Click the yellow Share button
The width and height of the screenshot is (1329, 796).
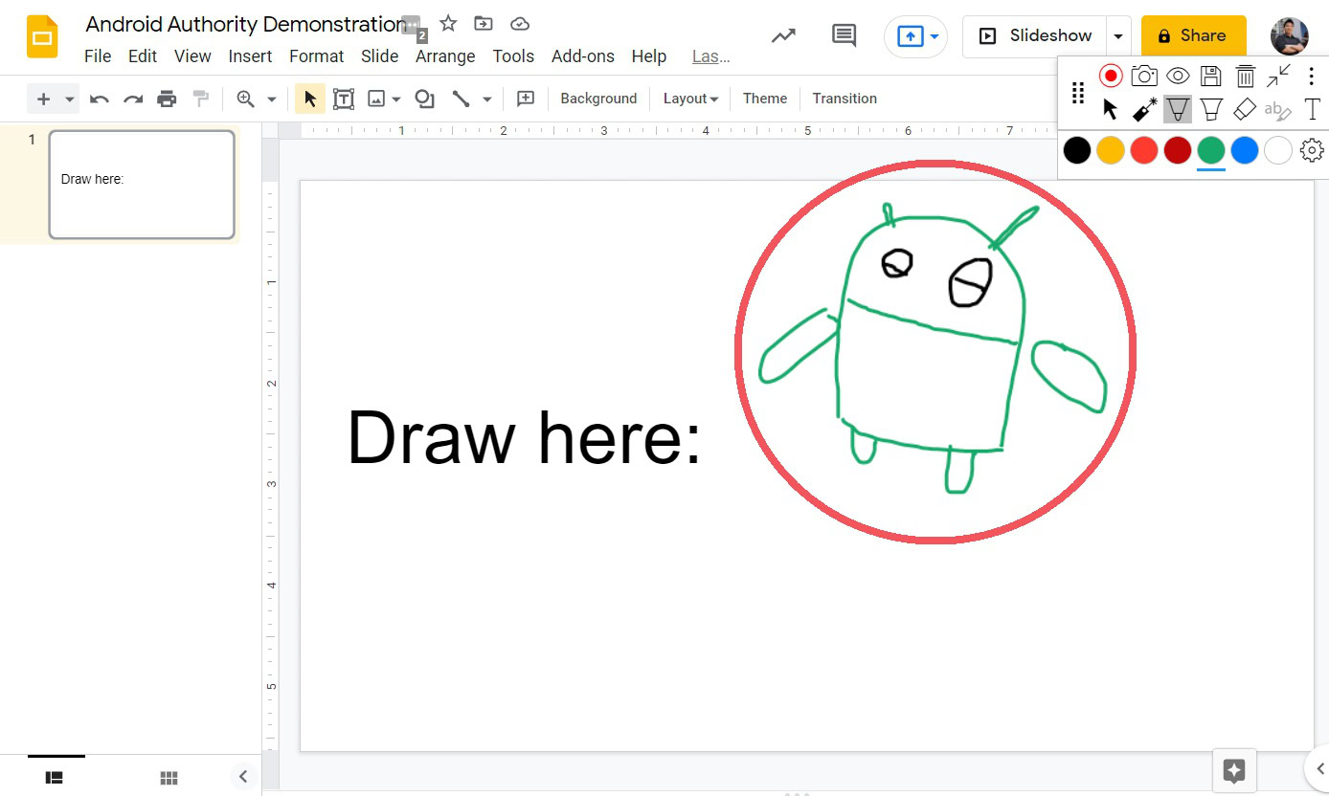click(1193, 36)
